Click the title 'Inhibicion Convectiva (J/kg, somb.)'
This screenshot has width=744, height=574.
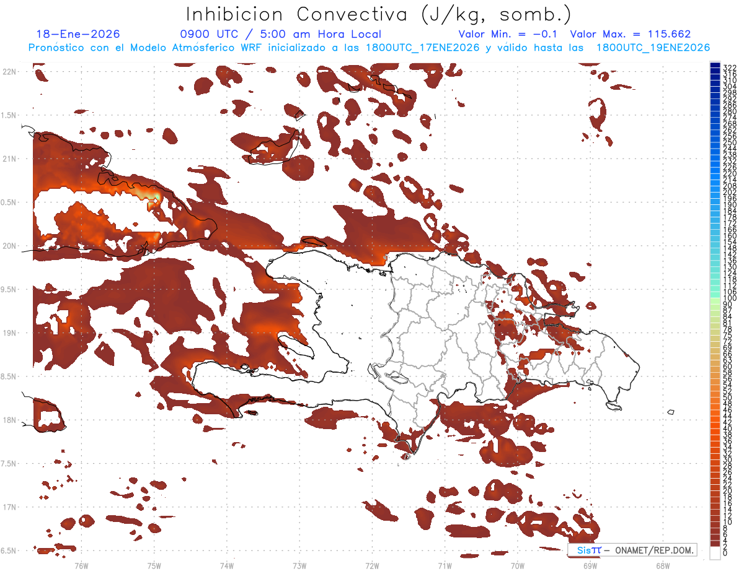tap(379, 14)
